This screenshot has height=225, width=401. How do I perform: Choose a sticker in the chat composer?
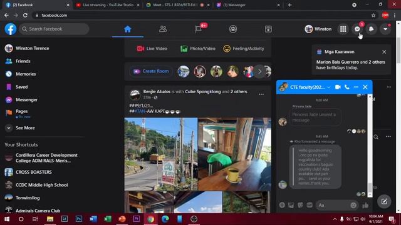click(x=300, y=205)
